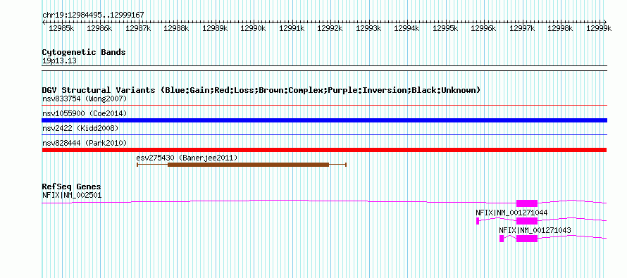The width and height of the screenshot is (627, 278).
Task: Click the 12985k ruler tick label
Action: click(x=61, y=28)
